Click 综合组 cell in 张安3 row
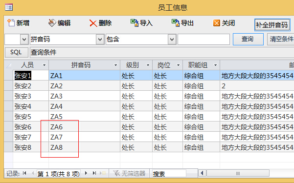 coord(202,96)
